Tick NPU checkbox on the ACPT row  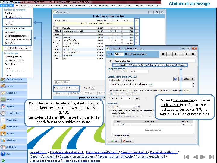point(136,28)
